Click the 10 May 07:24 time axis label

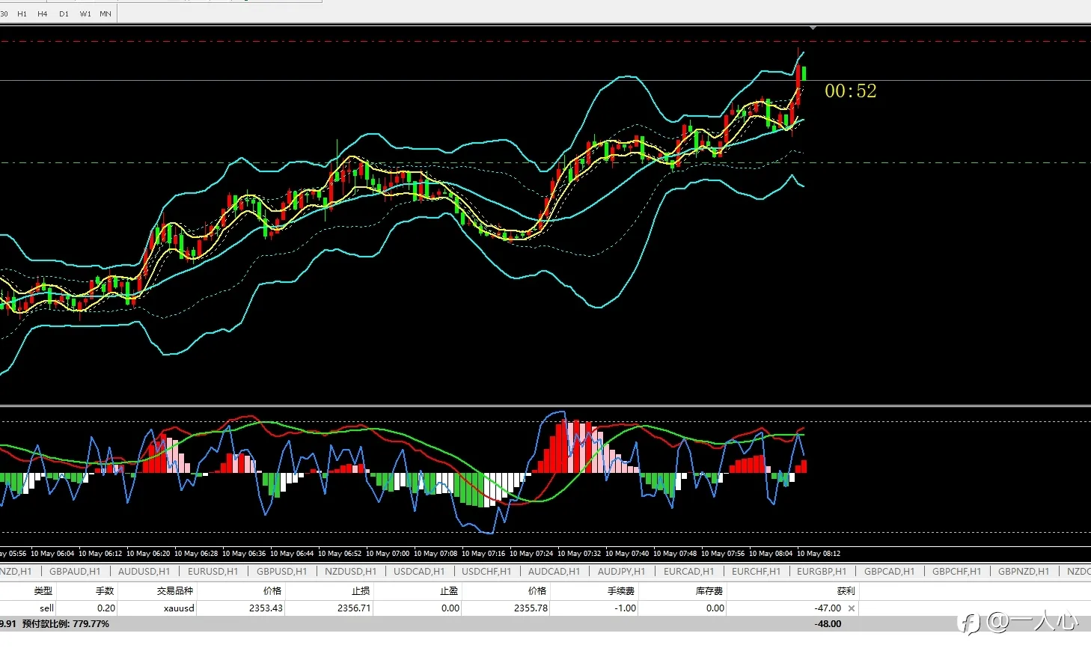(531, 554)
